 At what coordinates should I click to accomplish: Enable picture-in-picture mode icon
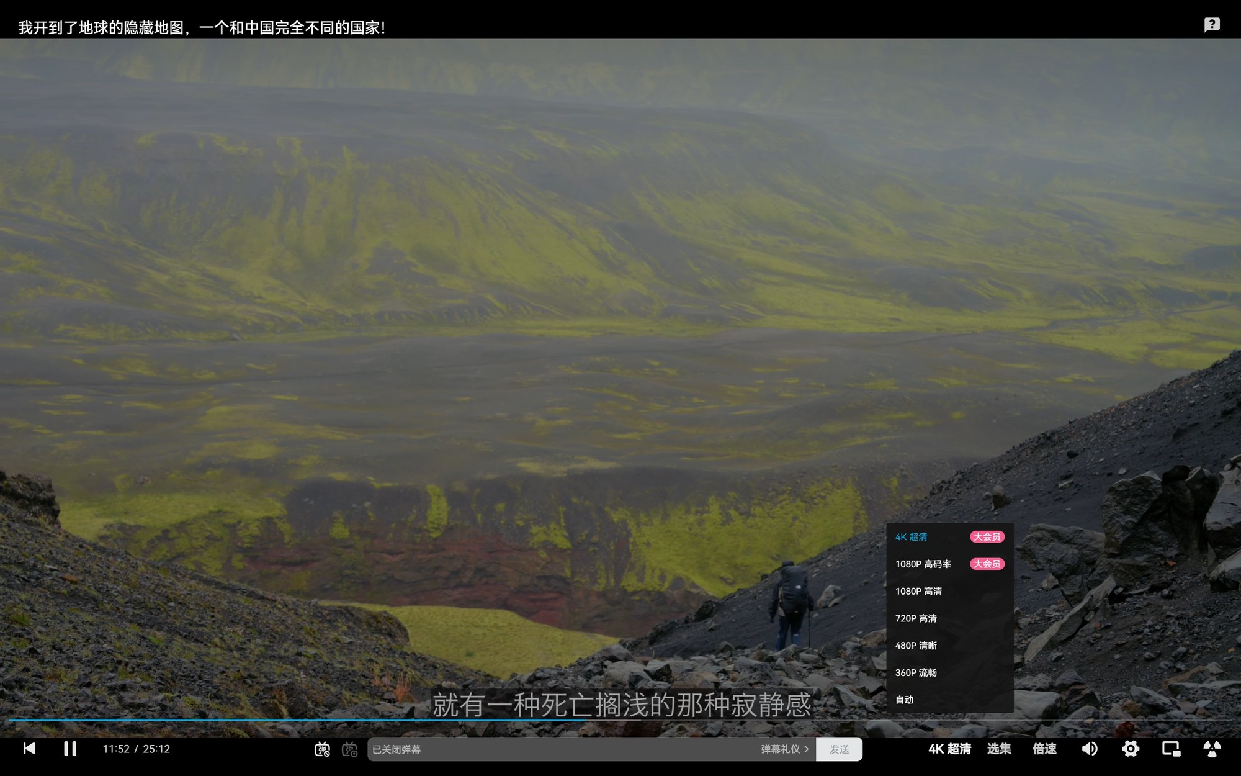[1171, 749]
